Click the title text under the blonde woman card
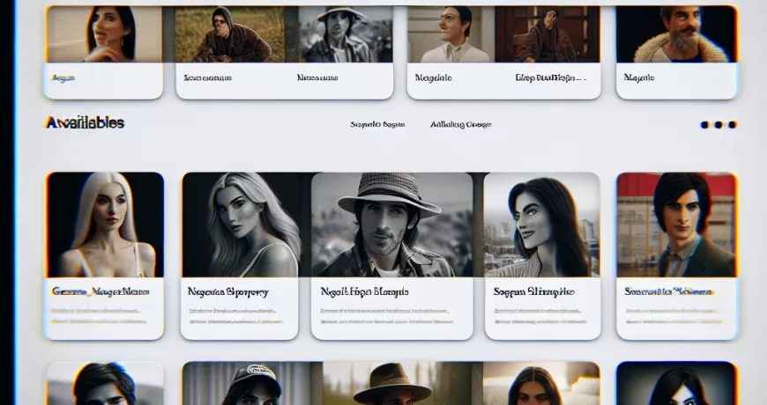Screen dimensions: 767x405 click(100, 291)
